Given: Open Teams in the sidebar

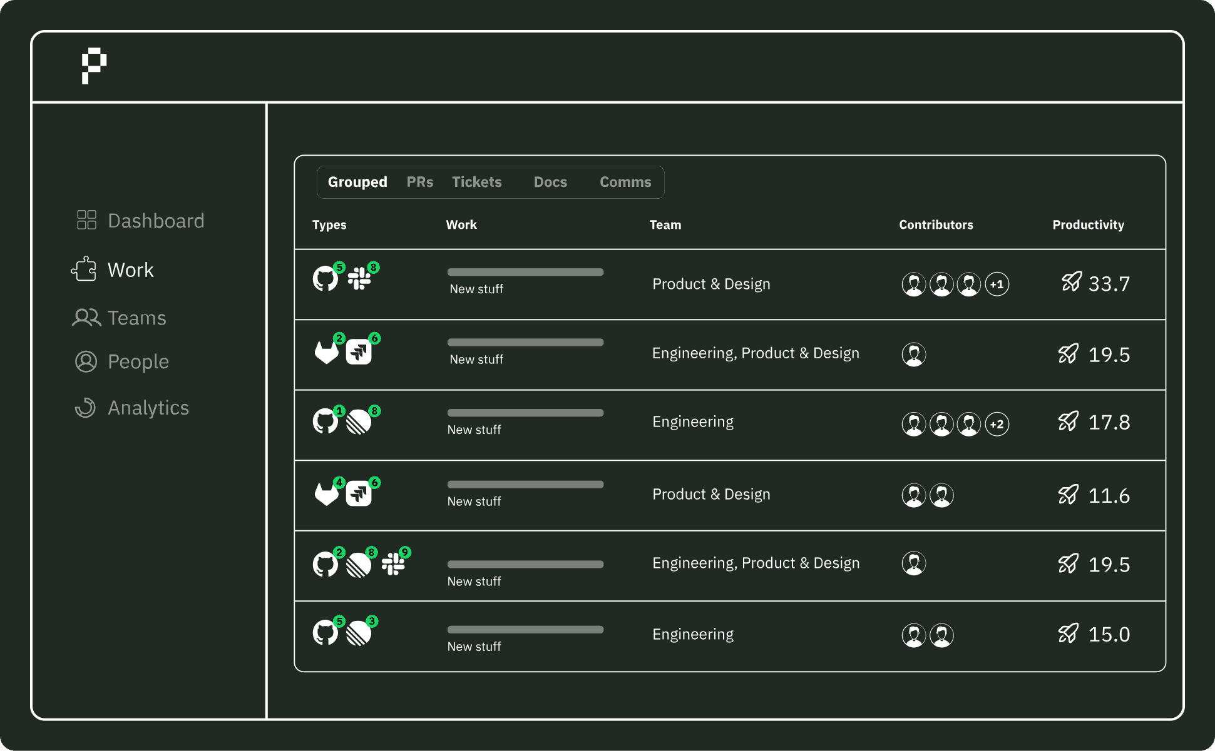Looking at the screenshot, I should point(136,318).
